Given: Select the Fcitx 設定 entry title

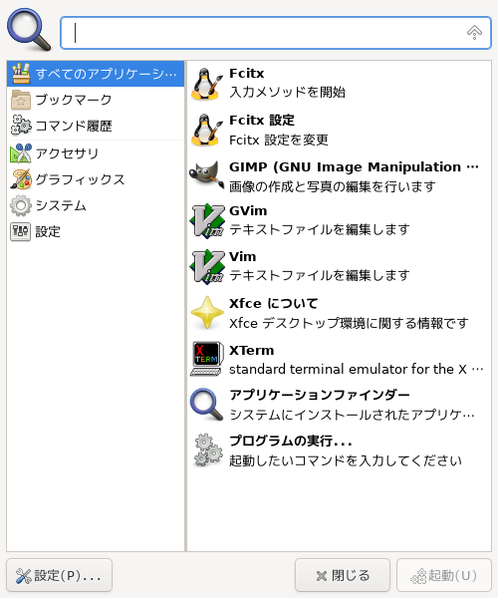Looking at the screenshot, I should coord(262,121).
